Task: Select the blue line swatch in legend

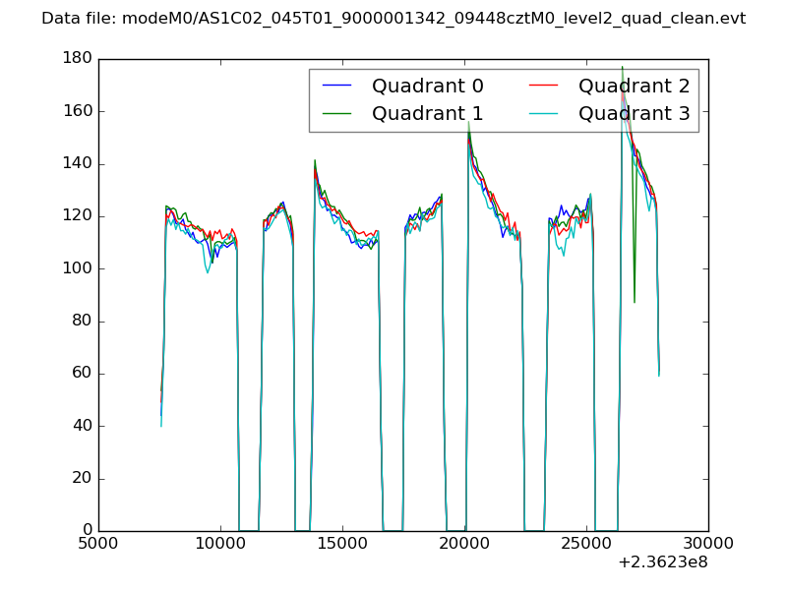Action: coord(337,87)
